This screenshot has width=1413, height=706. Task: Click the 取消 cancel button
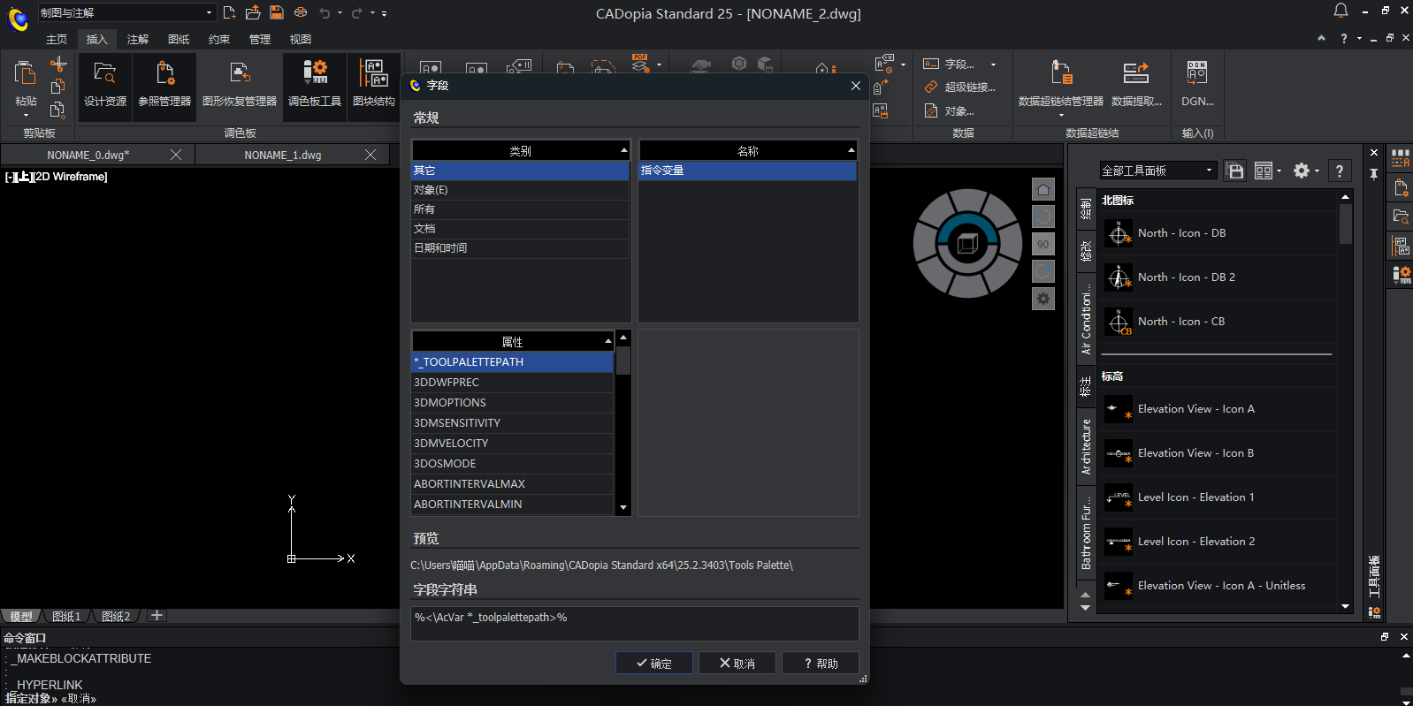737,664
